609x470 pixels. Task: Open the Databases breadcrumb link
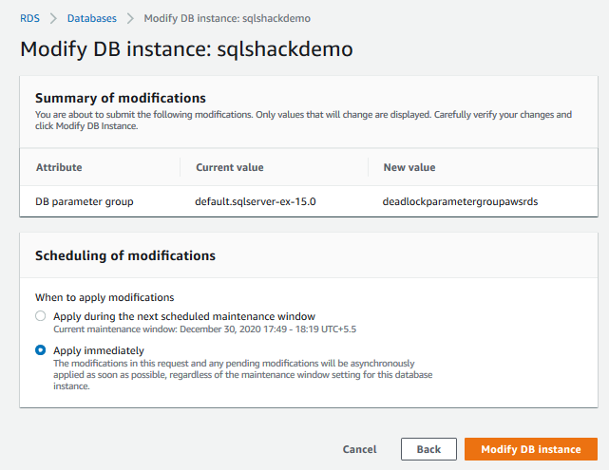(x=91, y=18)
